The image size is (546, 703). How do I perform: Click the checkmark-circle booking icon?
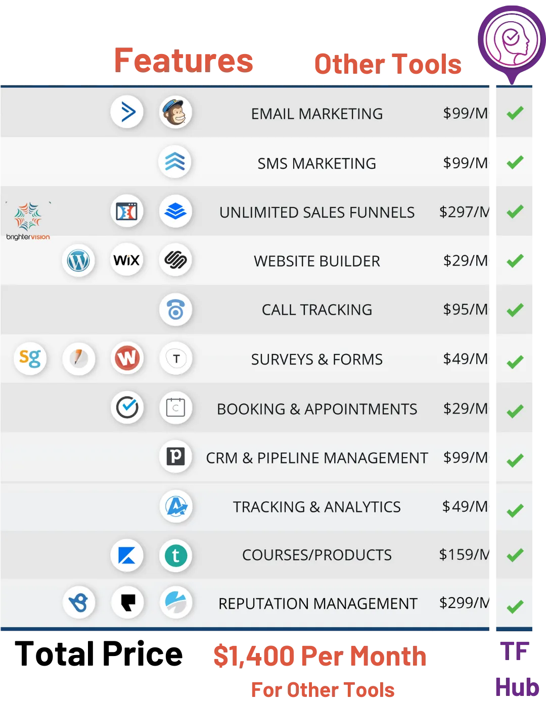pos(127,407)
